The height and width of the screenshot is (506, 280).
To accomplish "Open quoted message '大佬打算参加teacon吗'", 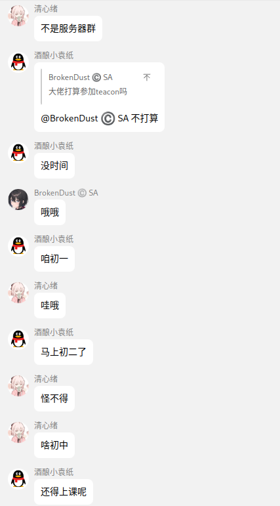I will (x=88, y=92).
